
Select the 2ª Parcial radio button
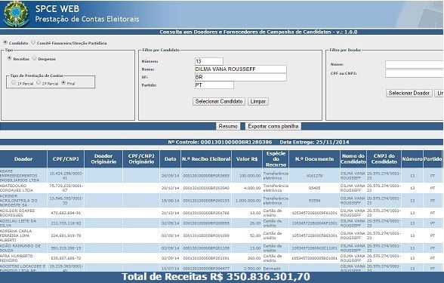pos(39,82)
